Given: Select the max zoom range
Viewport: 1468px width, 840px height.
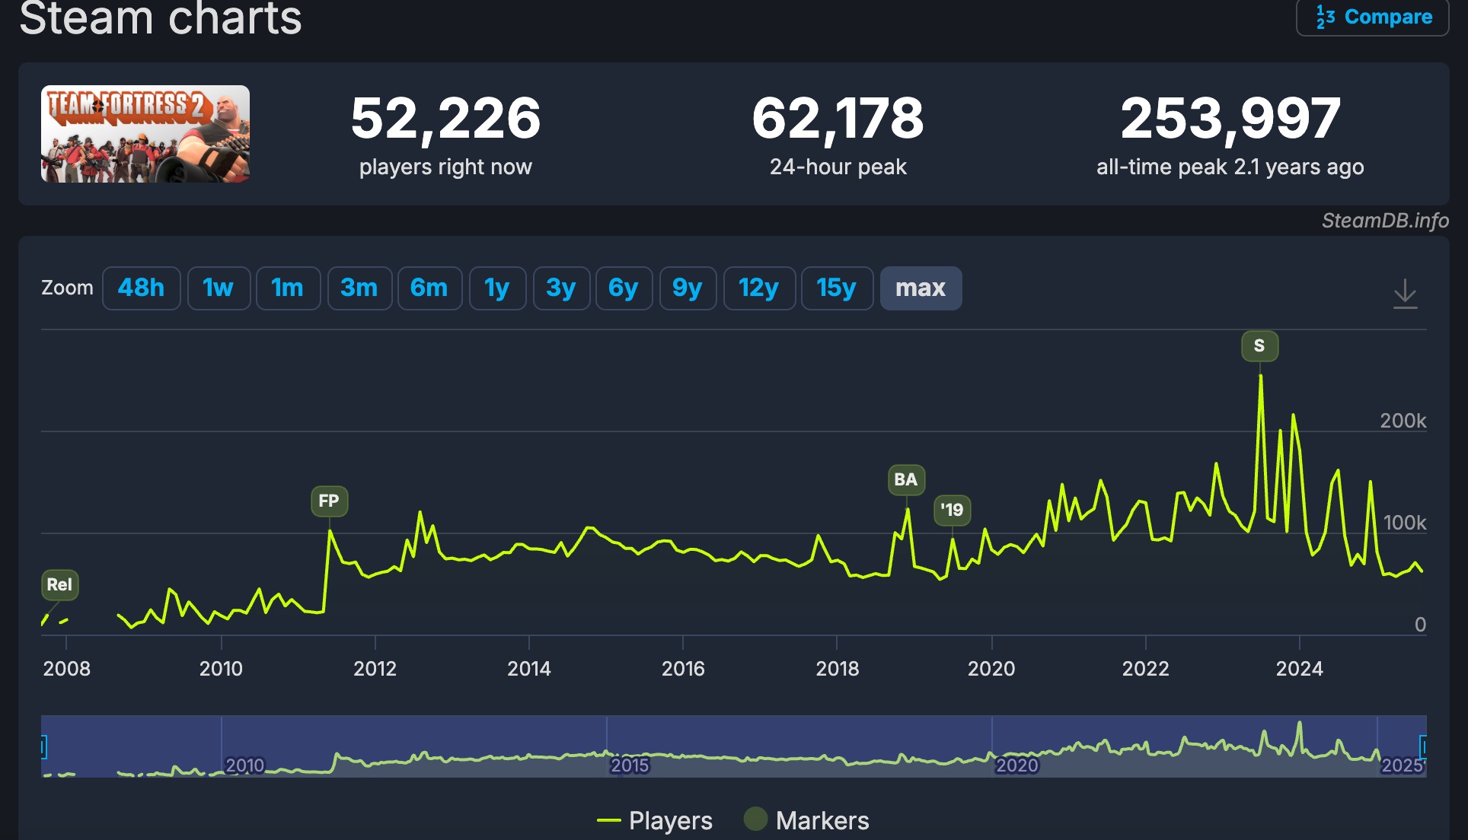Looking at the screenshot, I should pyautogui.click(x=921, y=288).
